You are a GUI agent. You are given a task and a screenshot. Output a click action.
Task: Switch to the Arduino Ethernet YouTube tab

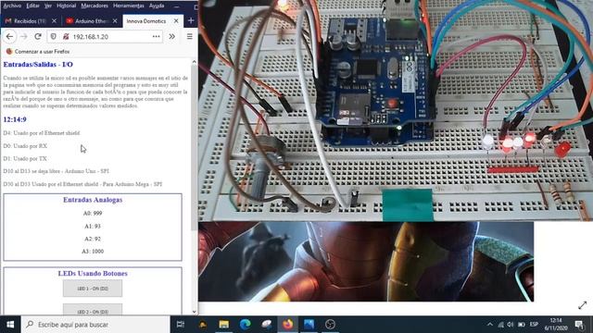click(x=92, y=21)
